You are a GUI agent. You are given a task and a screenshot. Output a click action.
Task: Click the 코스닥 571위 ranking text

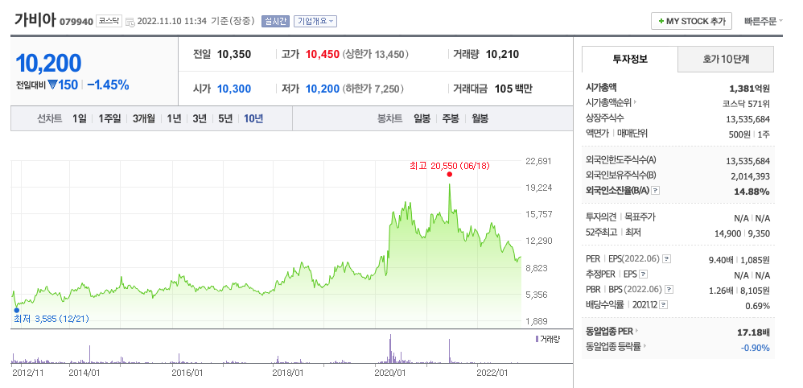(x=746, y=103)
